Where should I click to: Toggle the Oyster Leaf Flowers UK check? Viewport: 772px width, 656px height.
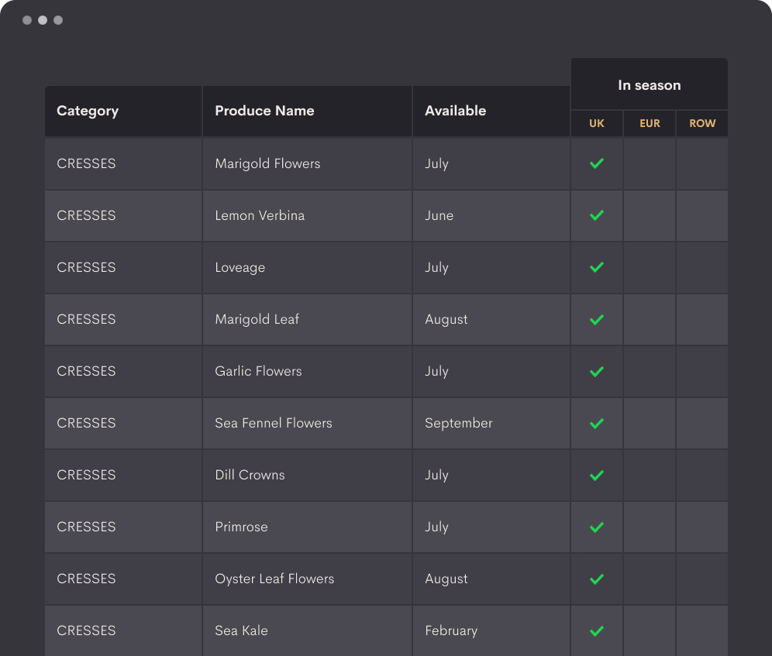tap(597, 579)
